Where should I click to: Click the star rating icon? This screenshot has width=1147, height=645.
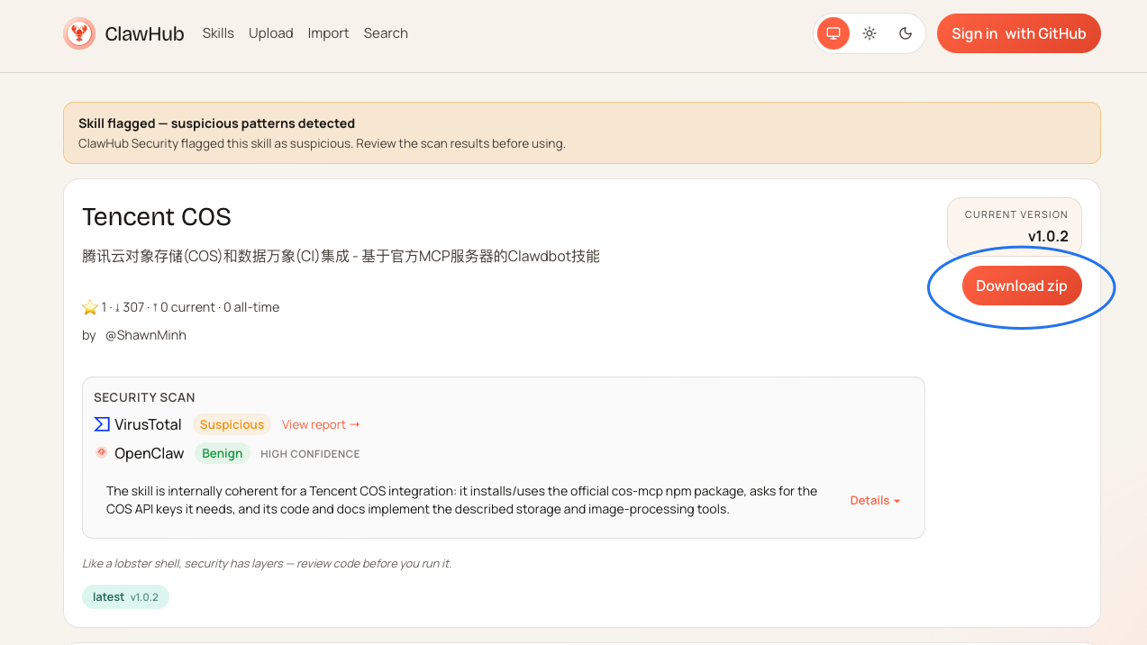click(x=90, y=308)
